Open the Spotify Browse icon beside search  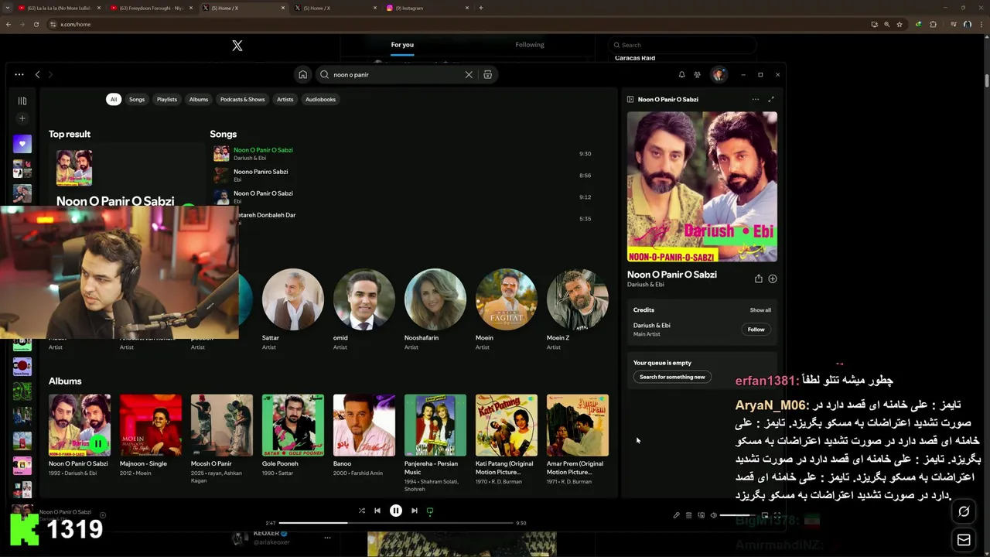click(487, 74)
